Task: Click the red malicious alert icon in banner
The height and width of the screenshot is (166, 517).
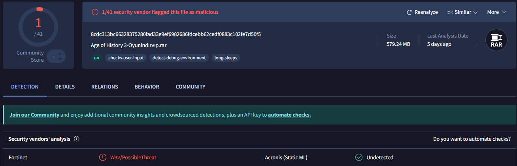Action: (95, 12)
